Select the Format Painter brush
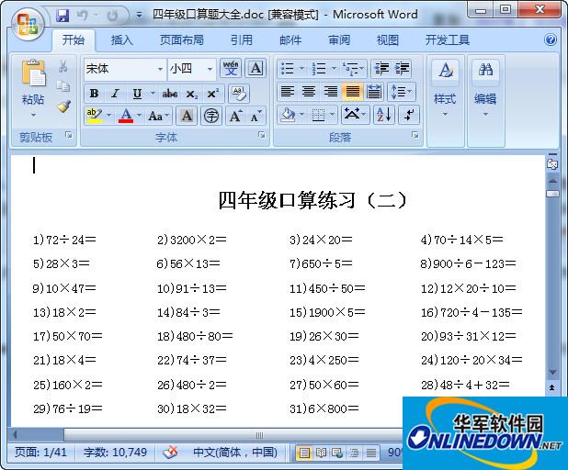This screenshot has height=470, width=568. 63,106
